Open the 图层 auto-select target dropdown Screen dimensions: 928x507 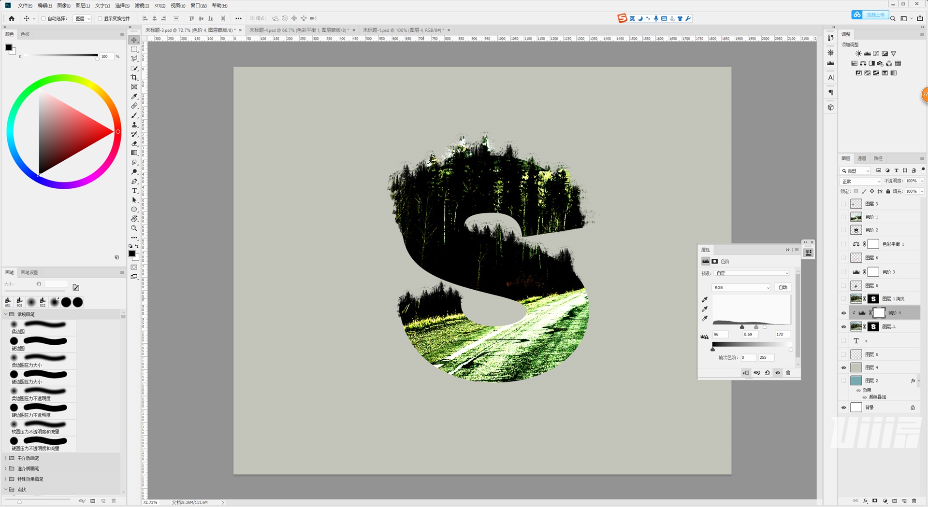pos(83,18)
